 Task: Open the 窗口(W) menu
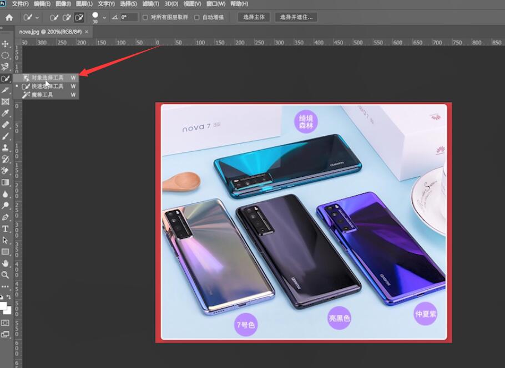coord(216,4)
